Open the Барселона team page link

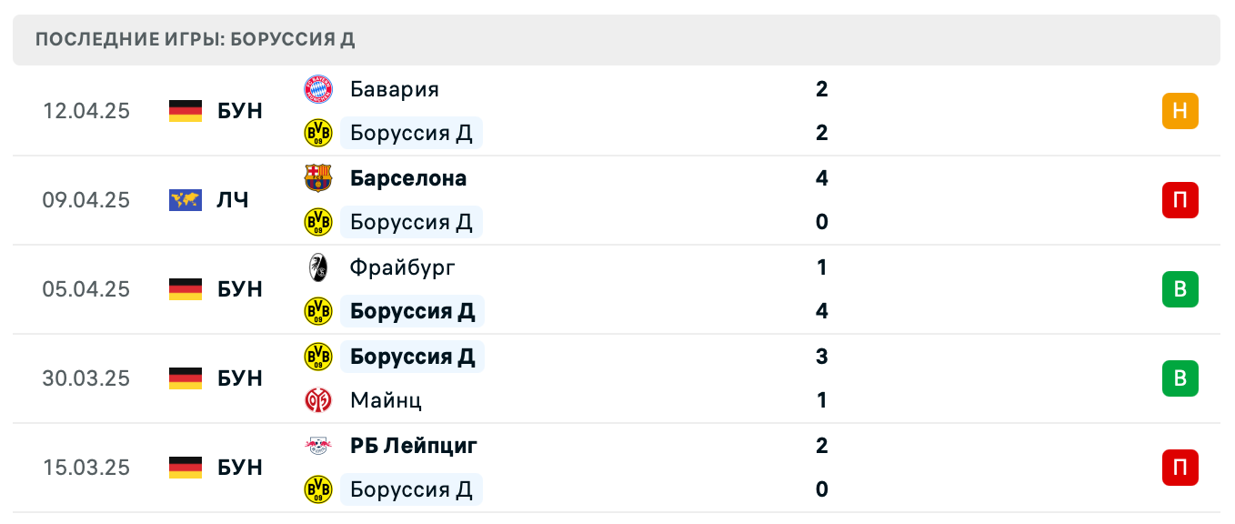click(408, 178)
